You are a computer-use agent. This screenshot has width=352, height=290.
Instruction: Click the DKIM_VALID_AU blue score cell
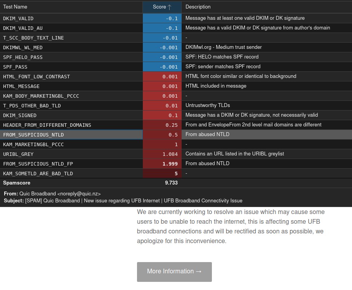point(162,28)
